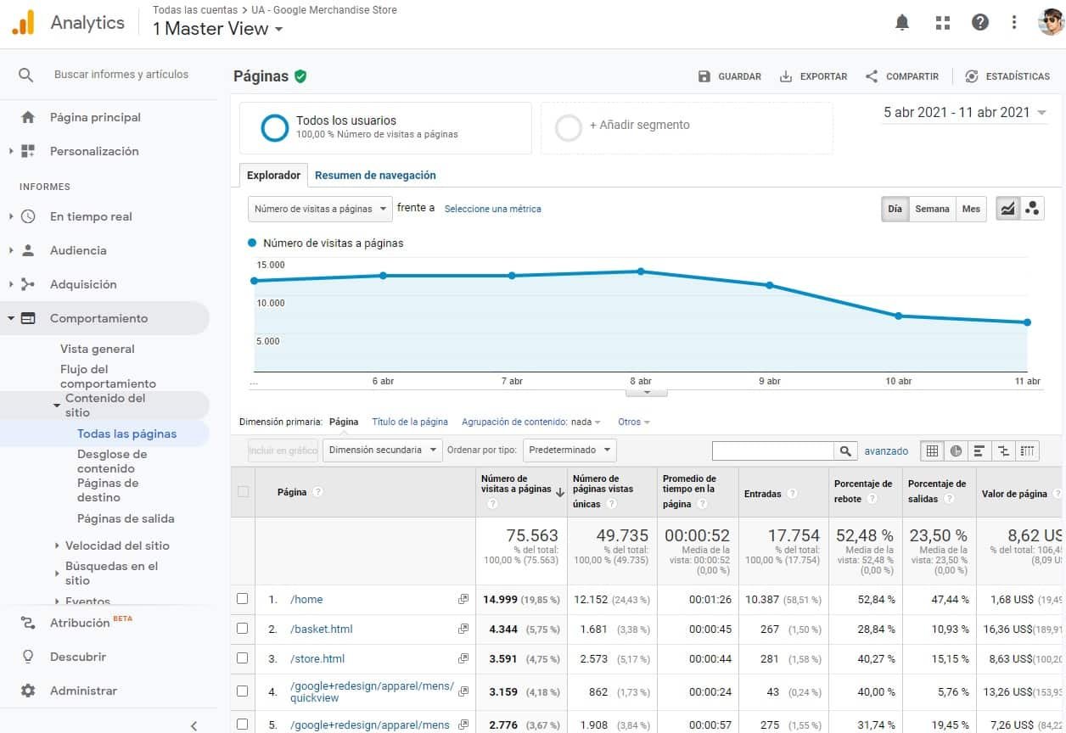Click the Descubrir lightbulb icon
Screen dimensions: 1066x733
[x=28, y=657]
